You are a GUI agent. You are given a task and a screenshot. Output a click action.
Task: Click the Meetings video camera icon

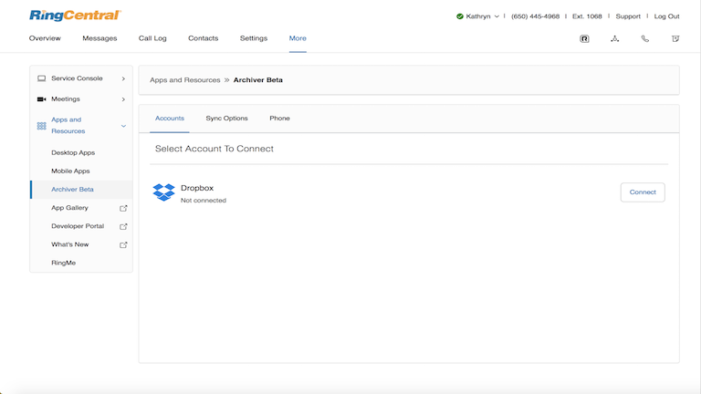[41, 98]
